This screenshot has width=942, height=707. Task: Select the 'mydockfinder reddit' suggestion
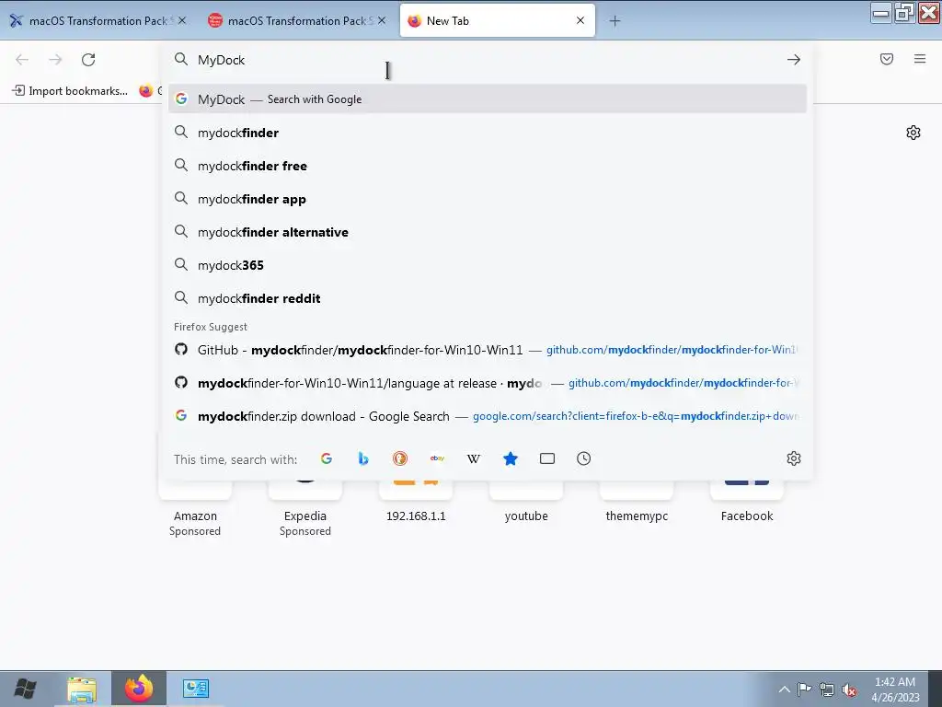point(488,298)
